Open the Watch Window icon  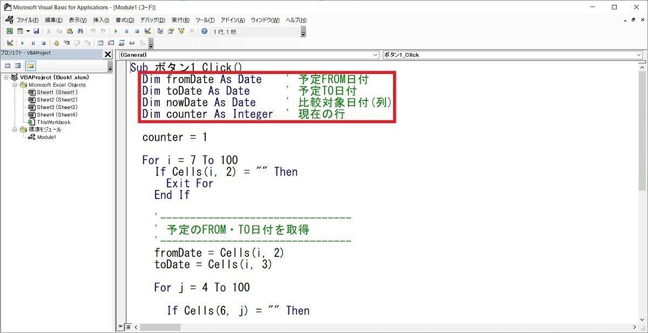(x=122, y=43)
